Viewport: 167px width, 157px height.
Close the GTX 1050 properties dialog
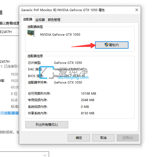pos(137,10)
